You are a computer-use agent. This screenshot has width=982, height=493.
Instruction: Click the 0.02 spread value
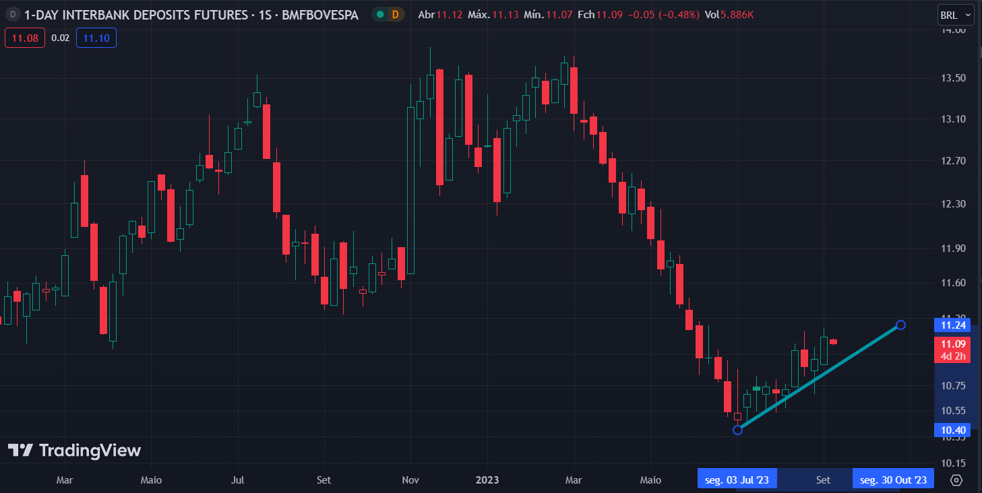tap(61, 38)
